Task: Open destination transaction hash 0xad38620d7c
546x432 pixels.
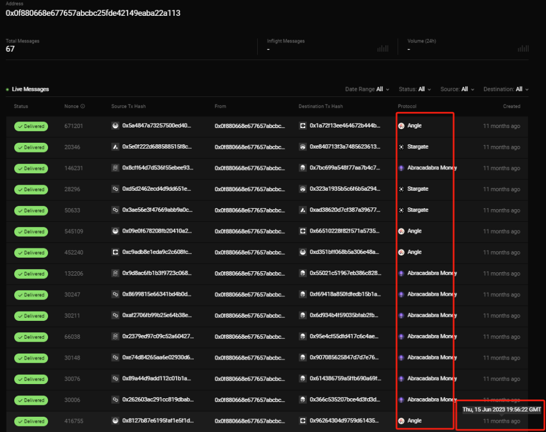Action: click(x=344, y=210)
